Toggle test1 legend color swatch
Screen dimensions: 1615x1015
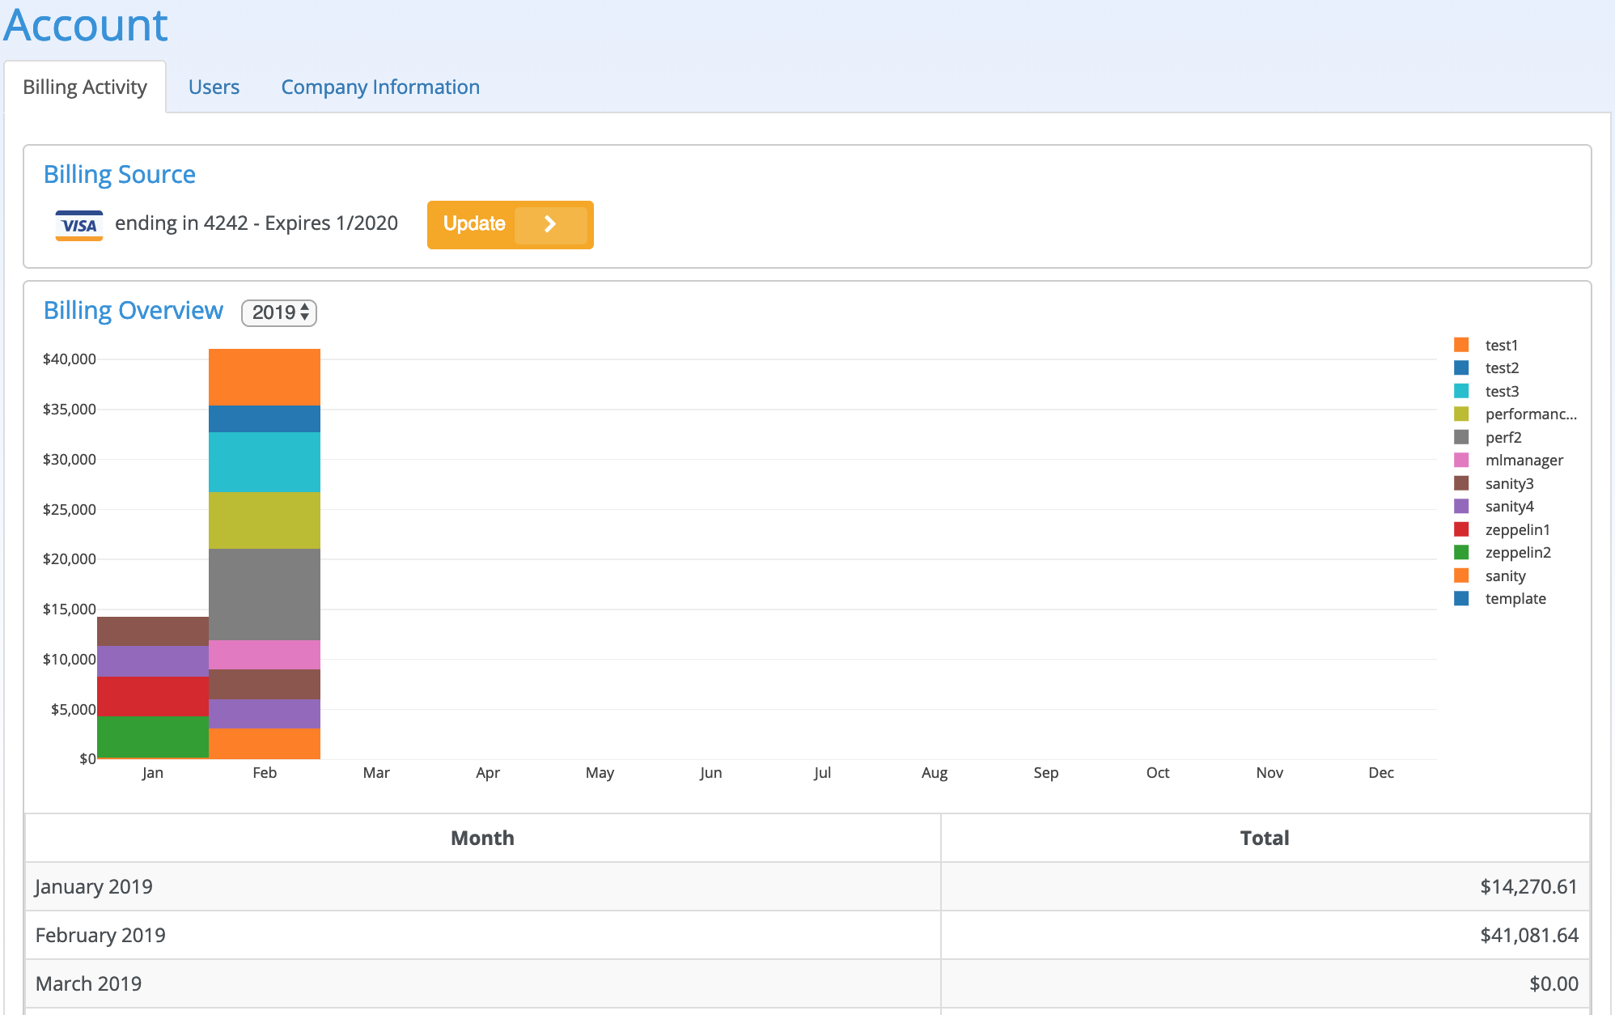(1461, 345)
